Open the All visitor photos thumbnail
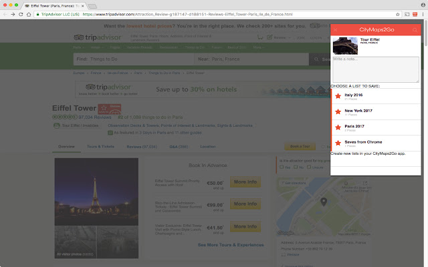Viewport: 428px width, 267px height. (75, 242)
